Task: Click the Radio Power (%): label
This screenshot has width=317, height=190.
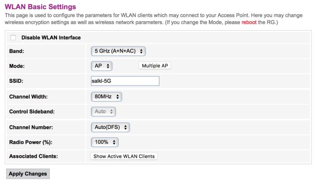Action: pos(31,142)
